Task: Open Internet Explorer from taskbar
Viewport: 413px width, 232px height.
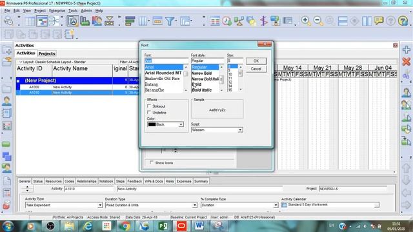Action: pyautogui.click(x=88, y=226)
